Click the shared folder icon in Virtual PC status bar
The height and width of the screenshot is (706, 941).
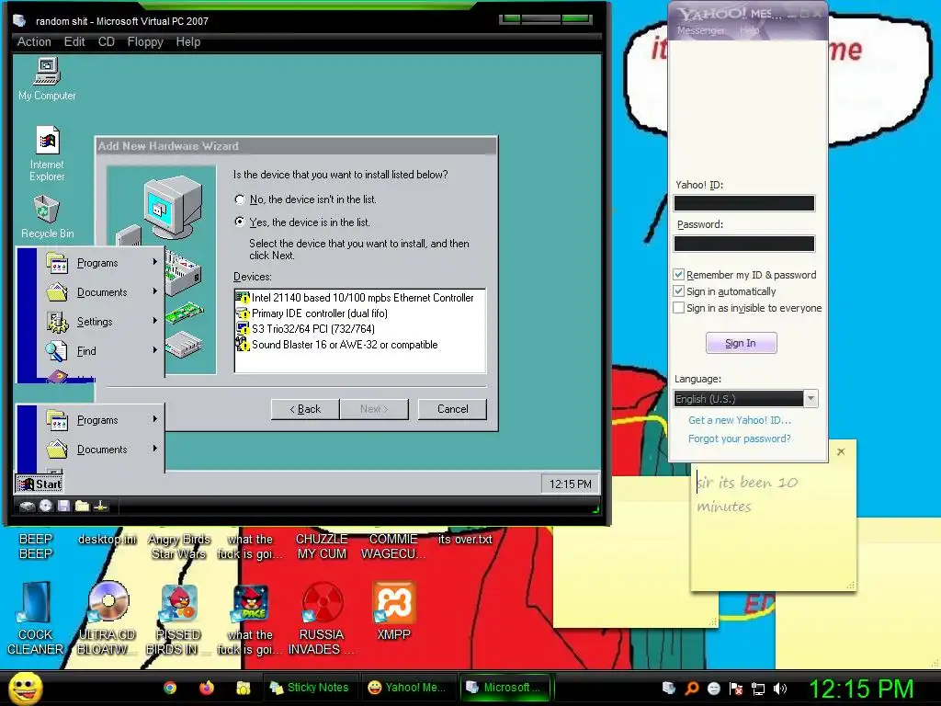pos(82,507)
